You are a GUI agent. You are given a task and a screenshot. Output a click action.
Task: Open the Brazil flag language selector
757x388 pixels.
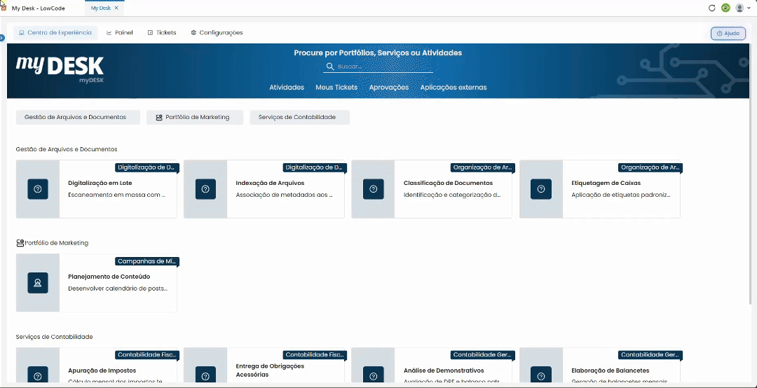pos(725,8)
